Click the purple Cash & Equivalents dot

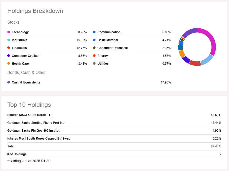[9, 82]
